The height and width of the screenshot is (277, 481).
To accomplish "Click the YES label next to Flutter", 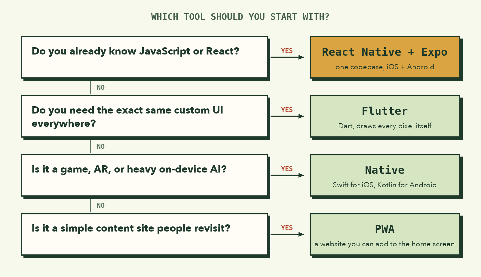I will click(287, 110).
